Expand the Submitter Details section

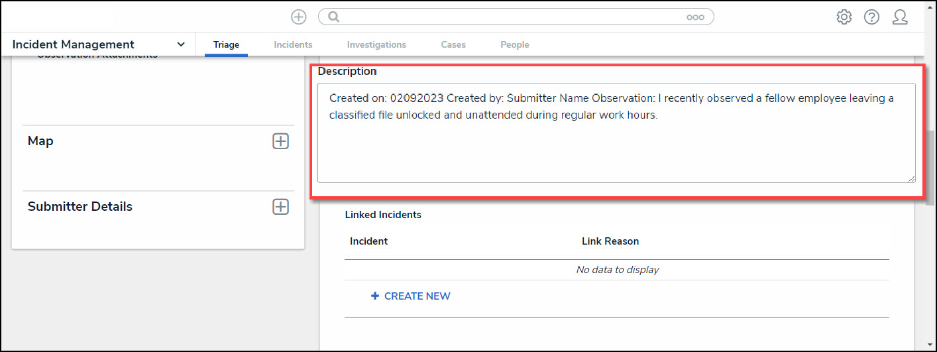point(281,207)
